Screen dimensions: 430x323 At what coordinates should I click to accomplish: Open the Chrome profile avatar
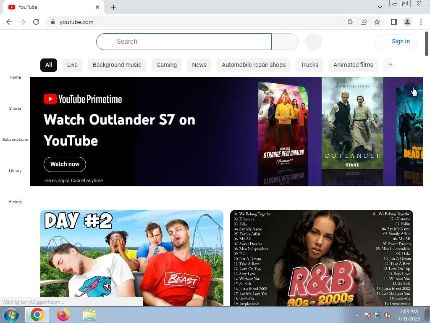(x=407, y=22)
